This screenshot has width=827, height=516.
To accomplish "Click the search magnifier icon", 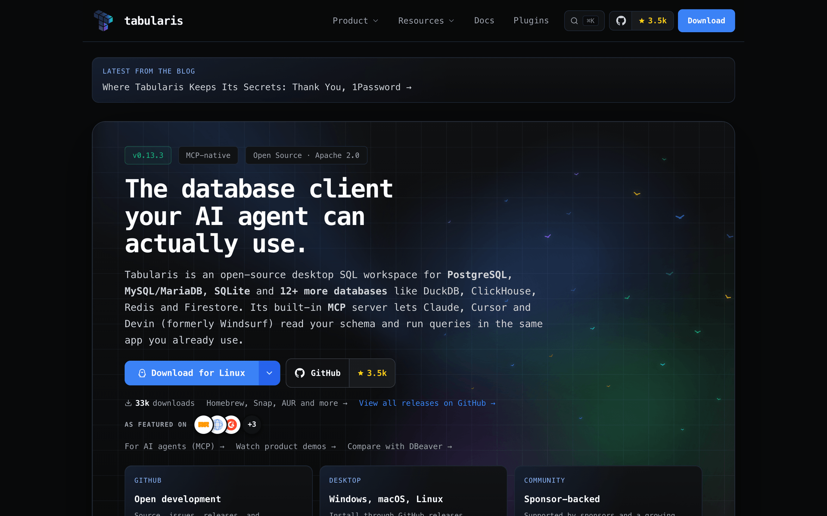I will (x=574, y=21).
